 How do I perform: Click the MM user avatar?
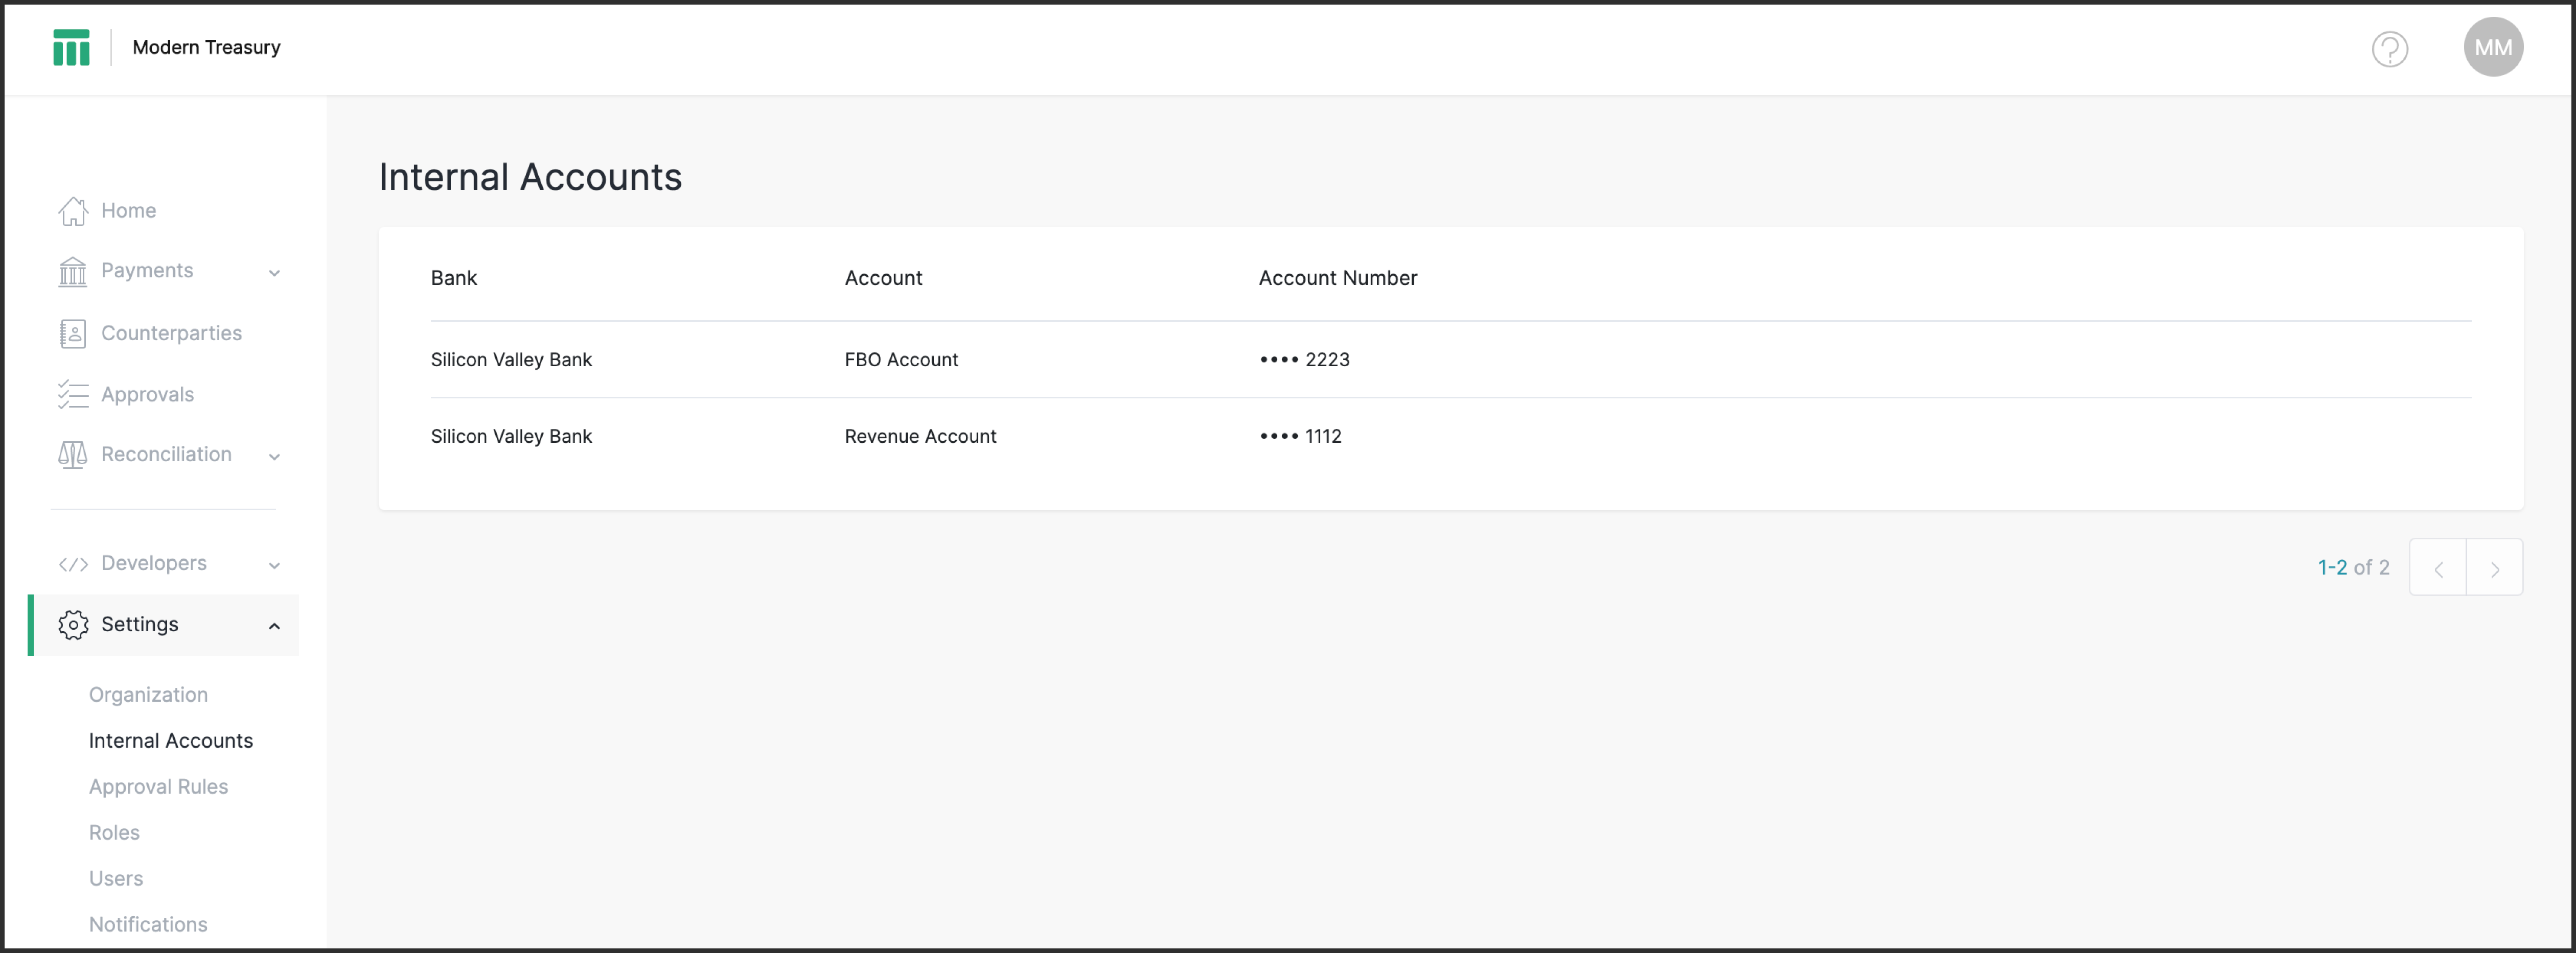click(2492, 47)
